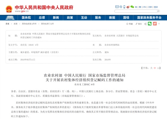Click the publish date value 2018年

tap(108, 60)
